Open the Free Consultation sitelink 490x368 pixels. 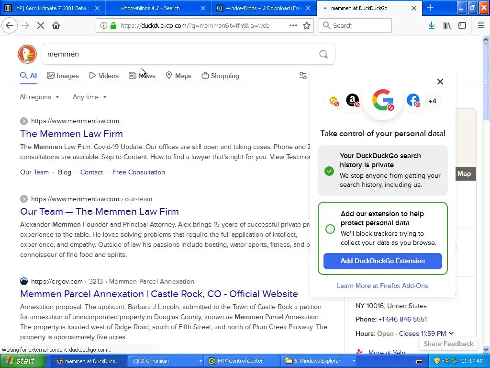(138, 172)
